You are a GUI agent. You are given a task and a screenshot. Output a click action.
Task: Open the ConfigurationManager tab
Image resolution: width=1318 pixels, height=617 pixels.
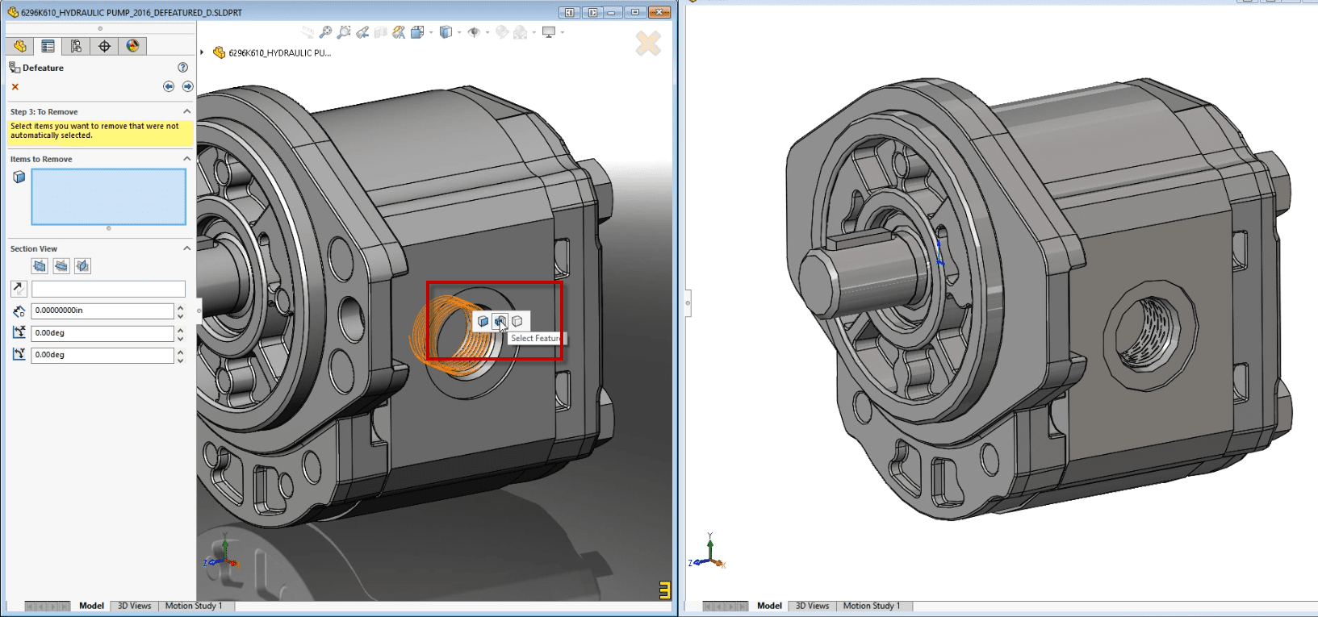click(76, 46)
